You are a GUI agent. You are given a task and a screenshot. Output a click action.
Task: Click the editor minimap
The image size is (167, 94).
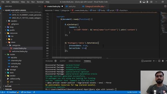[164, 23]
